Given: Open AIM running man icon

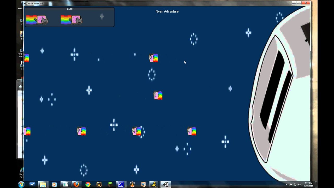Looking at the screenshot, I should (154, 184).
